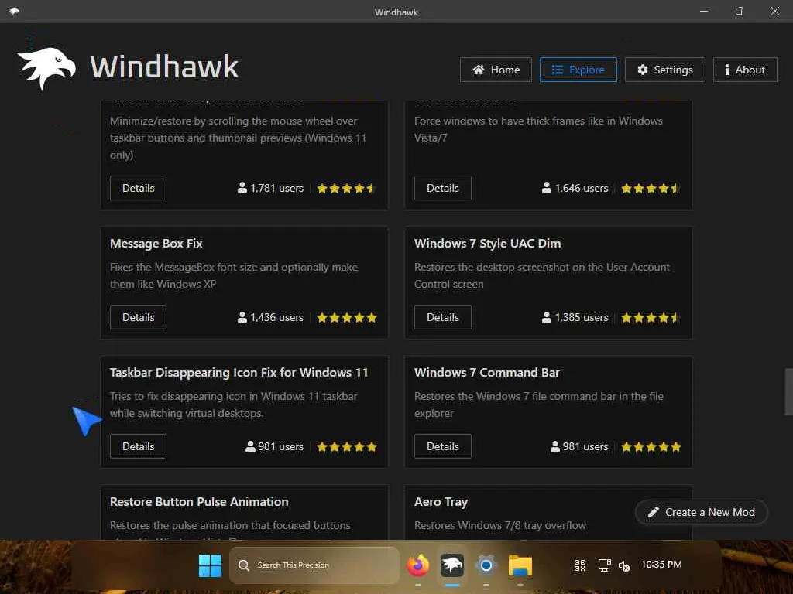This screenshot has height=594, width=793.
Task: Click the Restore Button Pulse Animation title
Action: pyautogui.click(x=199, y=501)
